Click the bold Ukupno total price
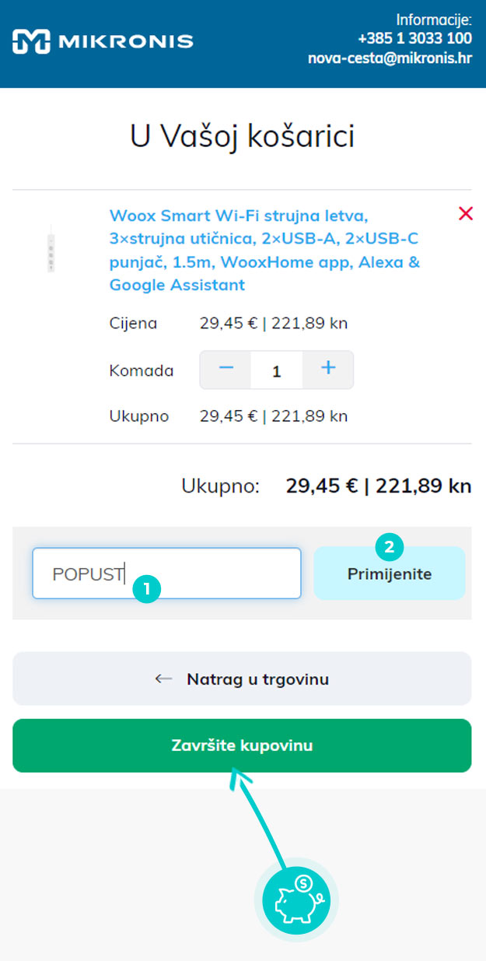Viewport: 486px width, 961px height. (x=379, y=487)
